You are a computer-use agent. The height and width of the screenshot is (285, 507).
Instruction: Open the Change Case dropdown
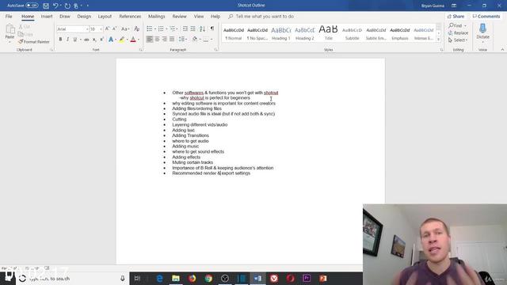point(125,29)
